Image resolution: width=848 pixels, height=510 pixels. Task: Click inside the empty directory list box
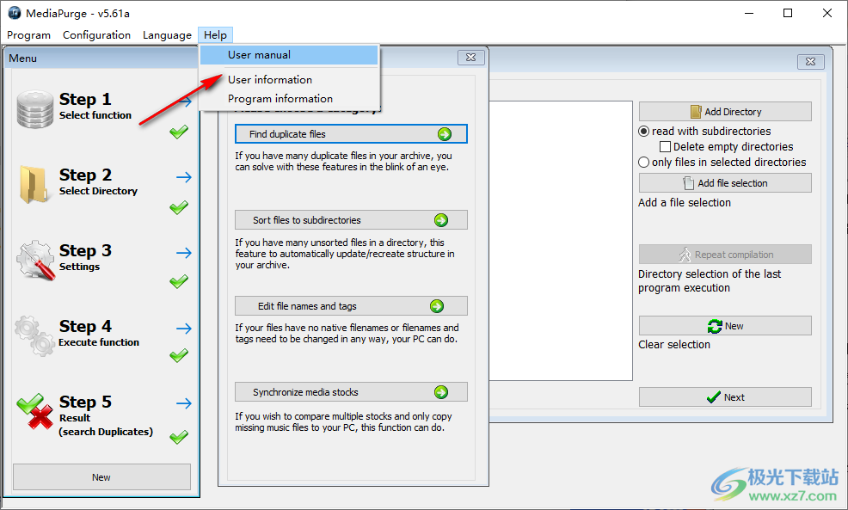(561, 241)
